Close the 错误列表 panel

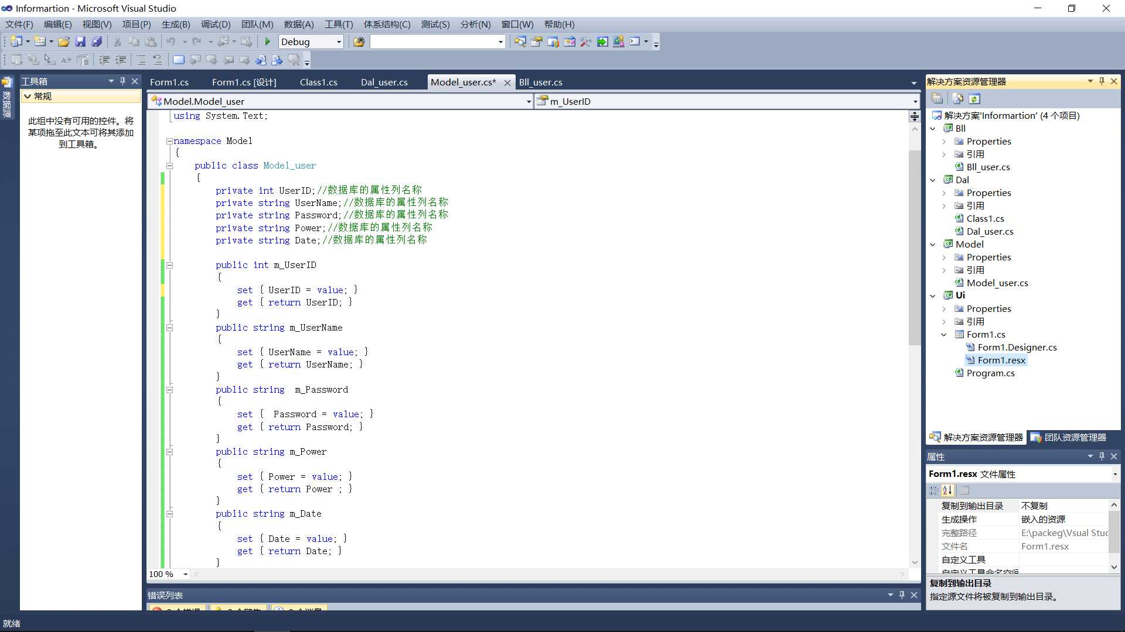point(913,595)
